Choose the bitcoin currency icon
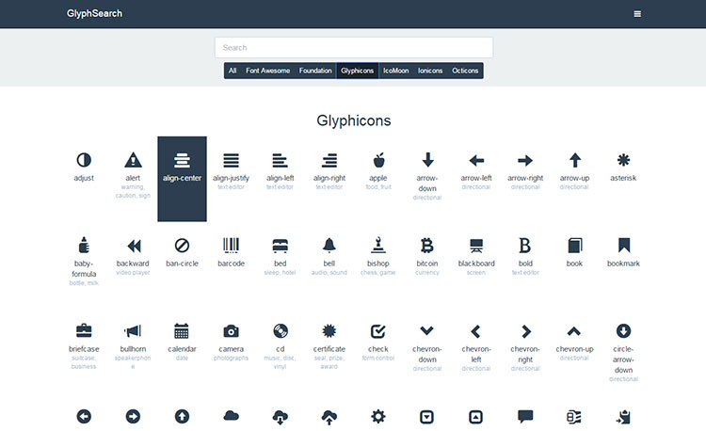Viewport: 706px width, 431px height. click(x=427, y=246)
